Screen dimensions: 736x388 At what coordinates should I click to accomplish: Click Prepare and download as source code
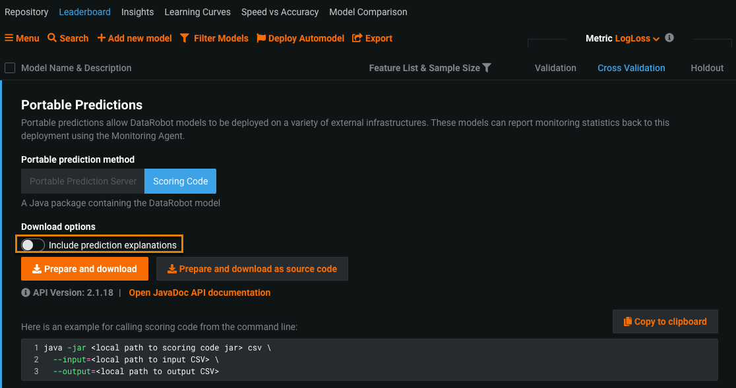252,269
